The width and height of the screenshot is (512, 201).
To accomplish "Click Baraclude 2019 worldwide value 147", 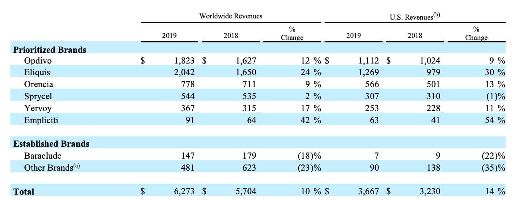I will pos(187,155).
